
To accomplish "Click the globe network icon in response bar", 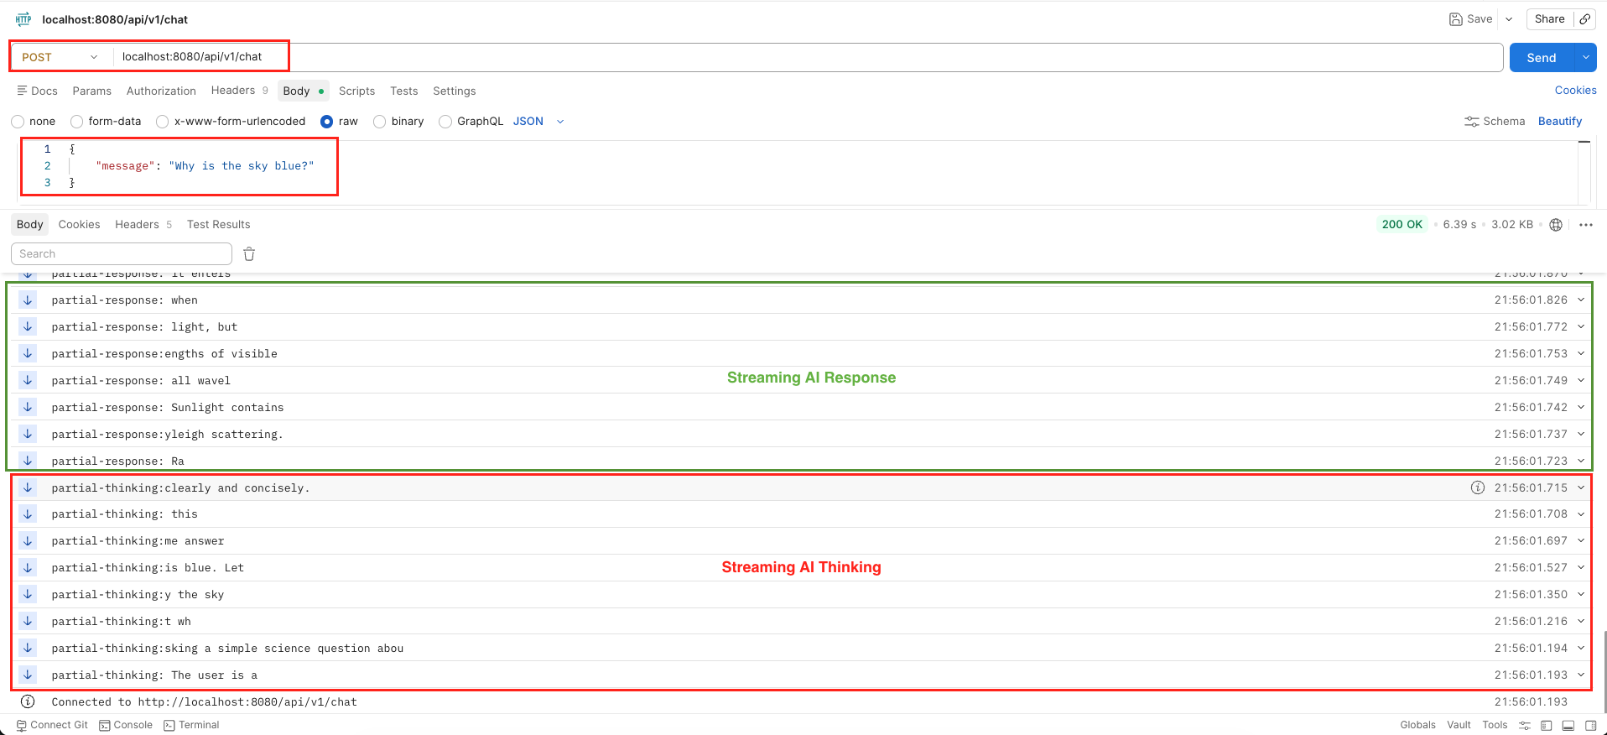I will coord(1556,225).
